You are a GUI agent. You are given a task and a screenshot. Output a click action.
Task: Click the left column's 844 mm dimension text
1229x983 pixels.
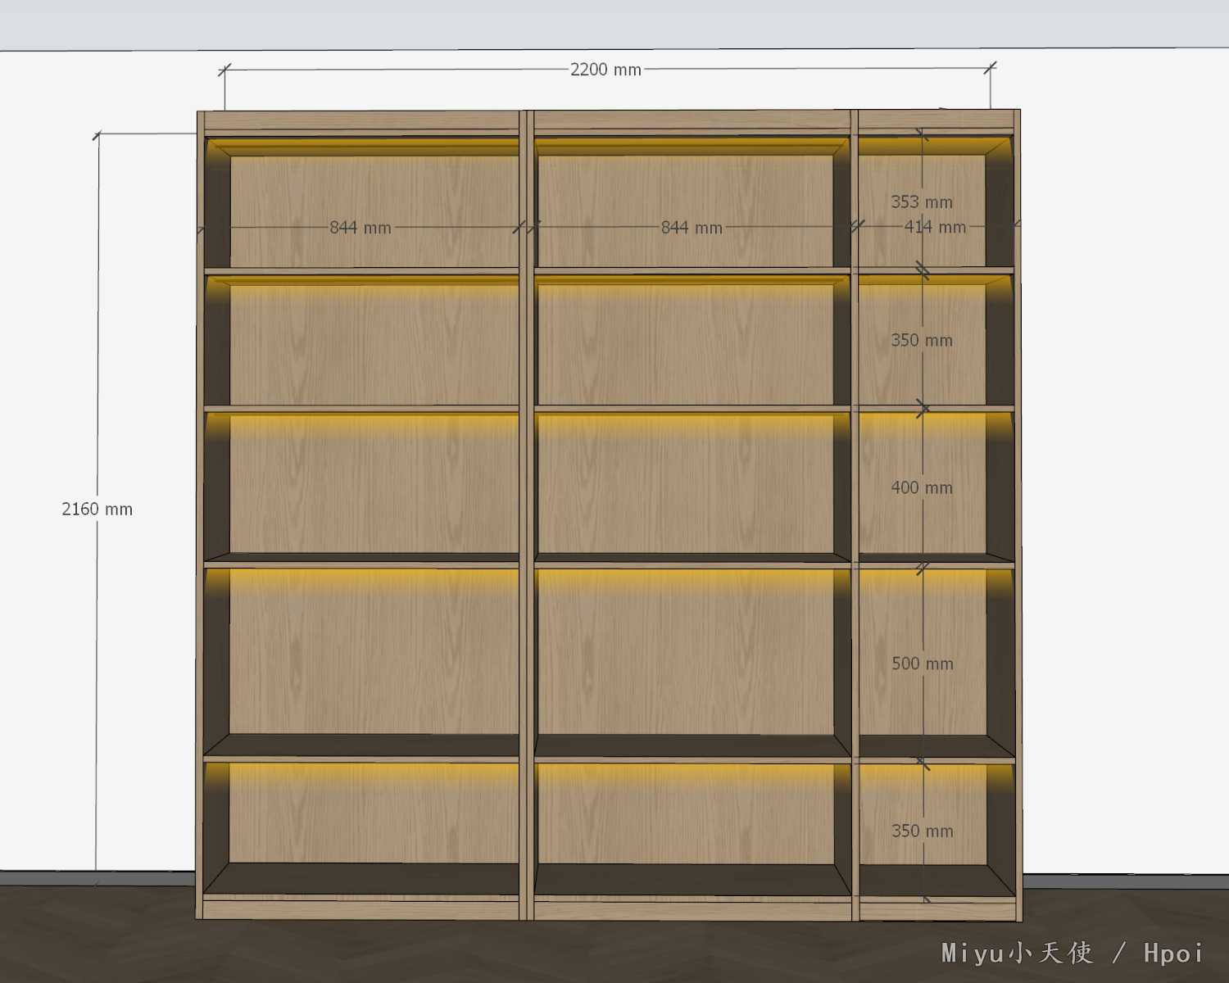(360, 228)
